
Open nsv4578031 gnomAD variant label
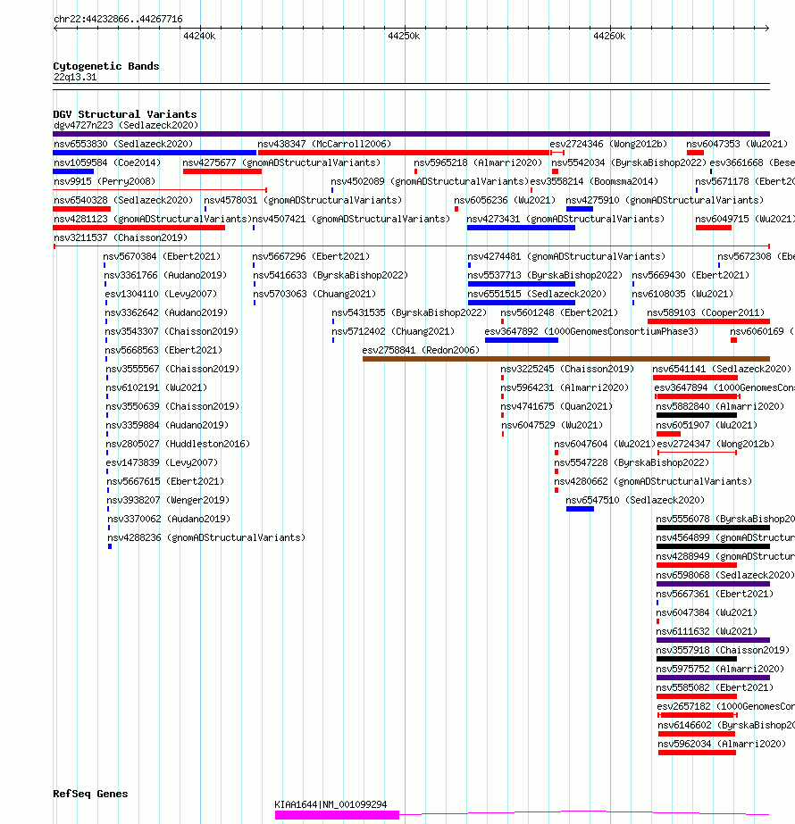[x=303, y=200]
